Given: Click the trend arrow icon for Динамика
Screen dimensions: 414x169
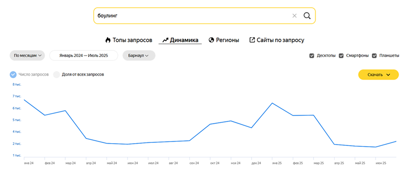Looking at the screenshot, I should pyautogui.click(x=165, y=40).
